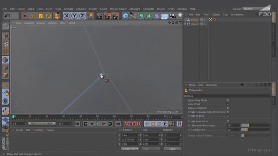Click Render to Picture Viewer icon
Viewport: 278px width, 156px height.
click(x=107, y=16)
